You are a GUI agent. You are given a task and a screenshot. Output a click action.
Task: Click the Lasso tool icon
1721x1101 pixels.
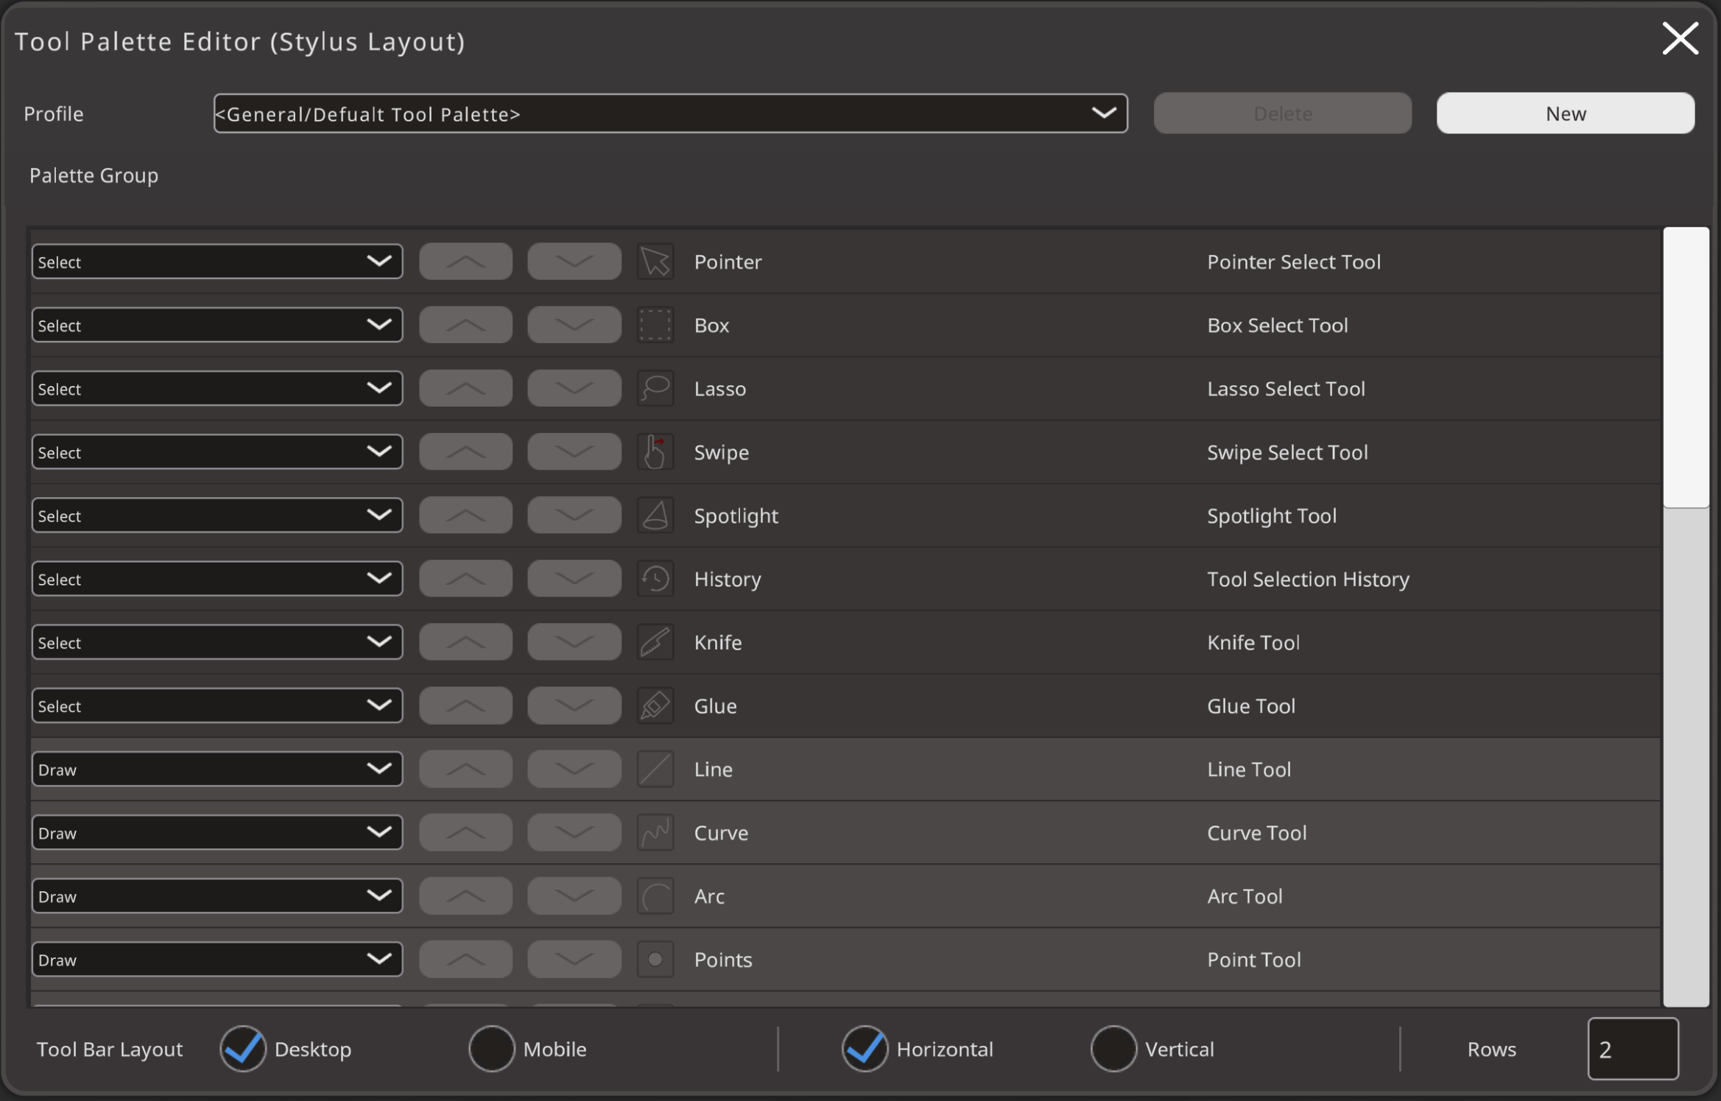point(655,389)
